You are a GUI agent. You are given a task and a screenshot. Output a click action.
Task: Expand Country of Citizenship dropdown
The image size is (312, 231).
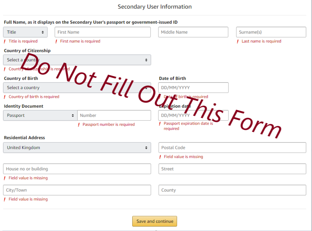point(77,60)
